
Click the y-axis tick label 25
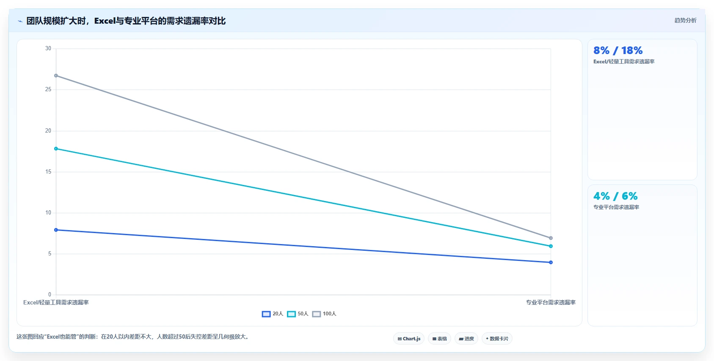coord(48,90)
